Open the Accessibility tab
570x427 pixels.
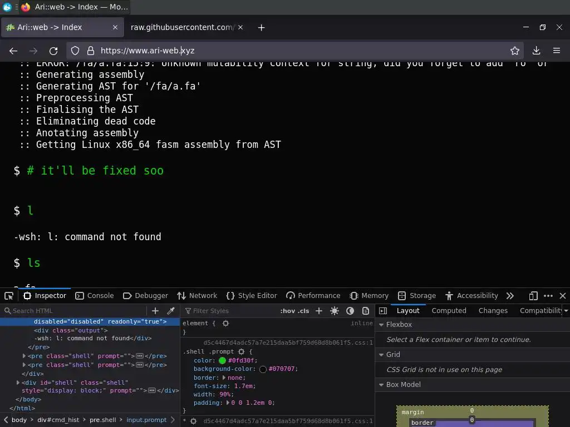pos(471,296)
